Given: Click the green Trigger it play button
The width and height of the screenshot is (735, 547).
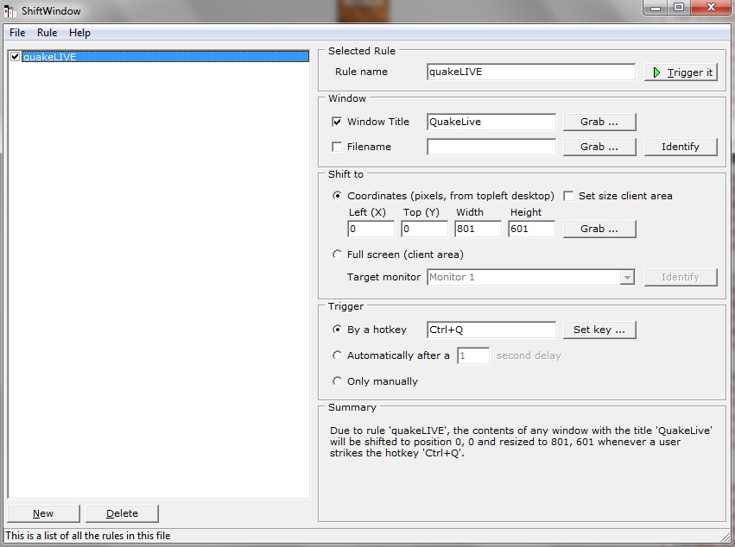Looking at the screenshot, I should (x=681, y=72).
